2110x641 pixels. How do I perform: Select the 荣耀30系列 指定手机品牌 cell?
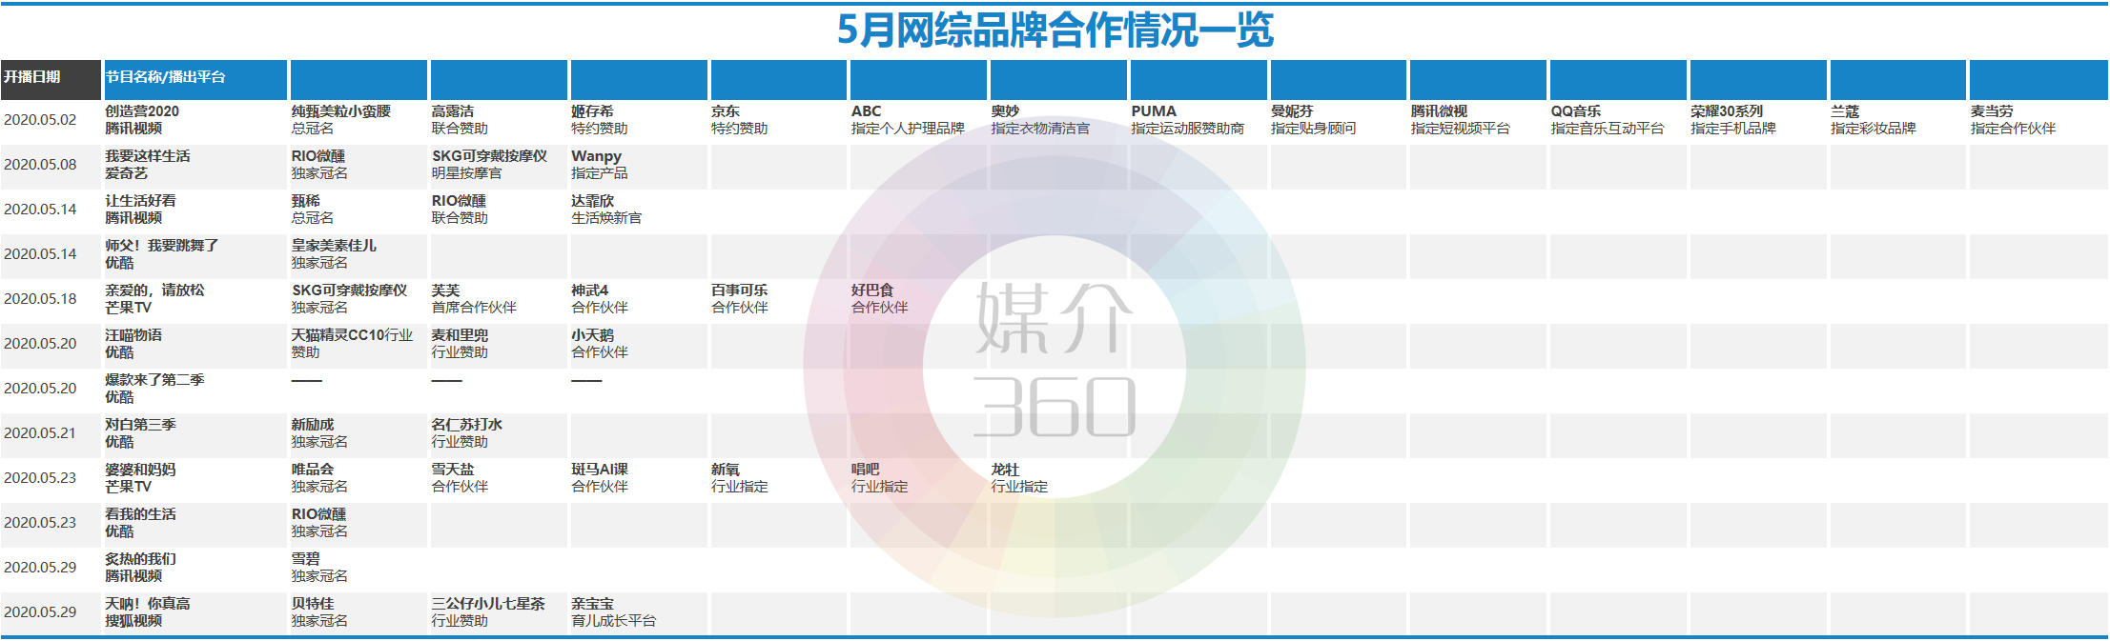tap(1758, 120)
